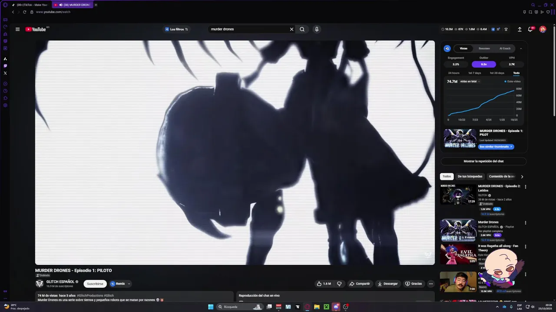Expand the Remix dropdown arrow
The height and width of the screenshot is (312, 556).
tap(129, 284)
